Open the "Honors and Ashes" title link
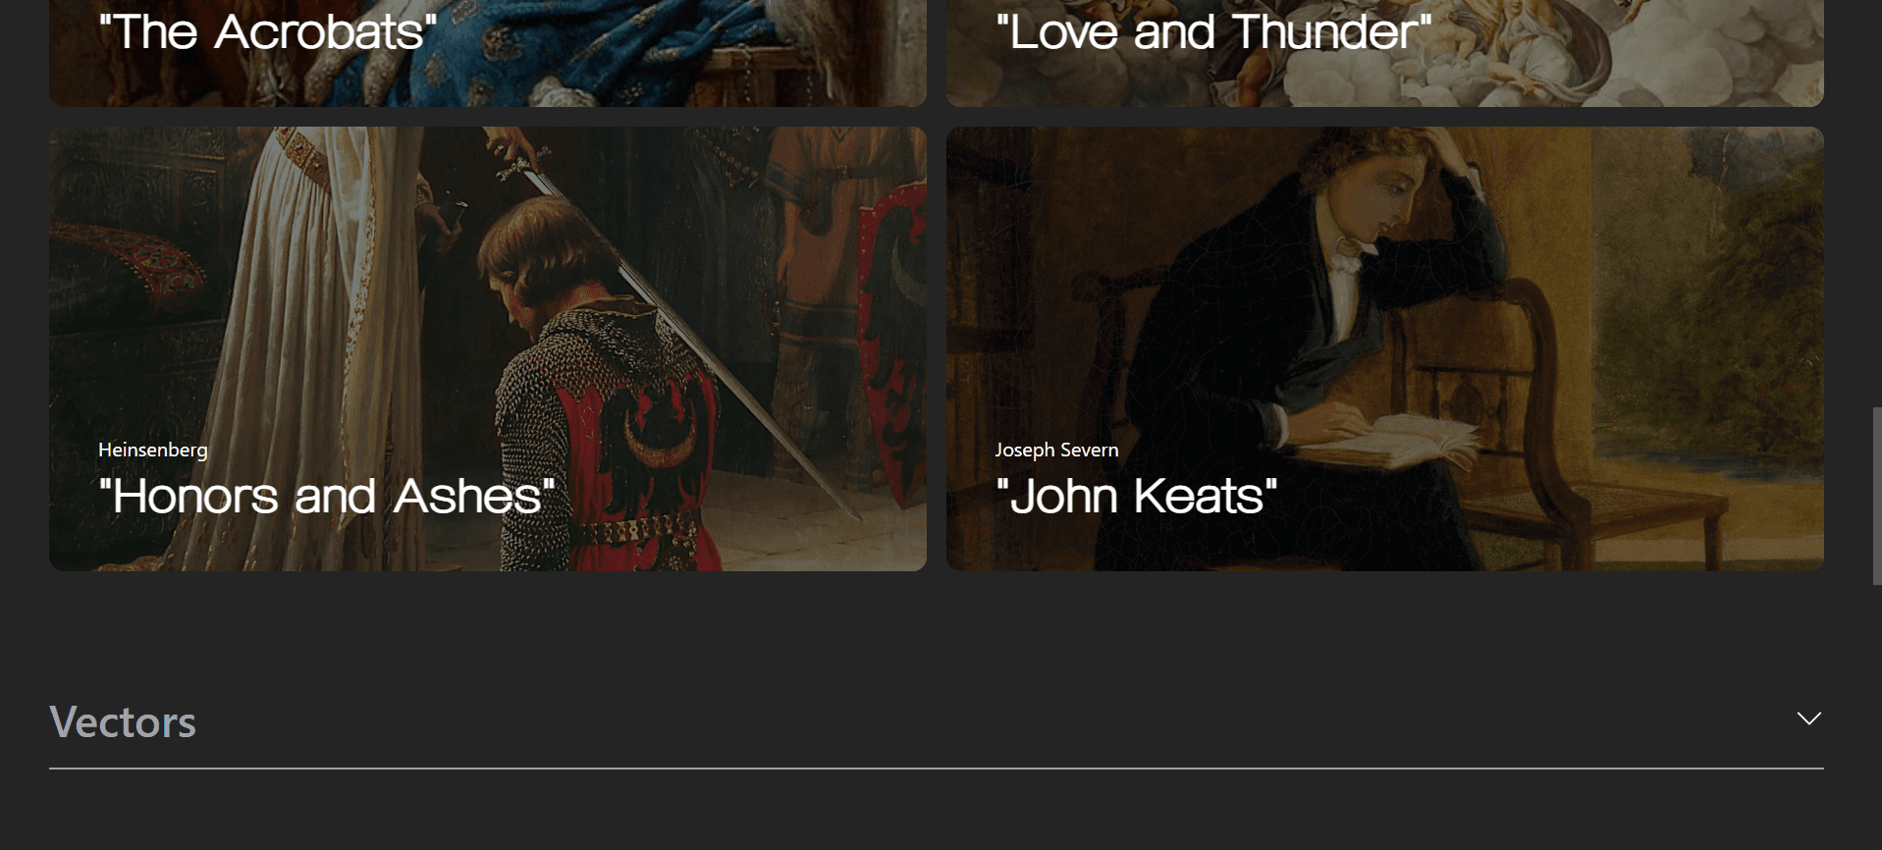Image resolution: width=1882 pixels, height=850 pixels. (x=327, y=496)
